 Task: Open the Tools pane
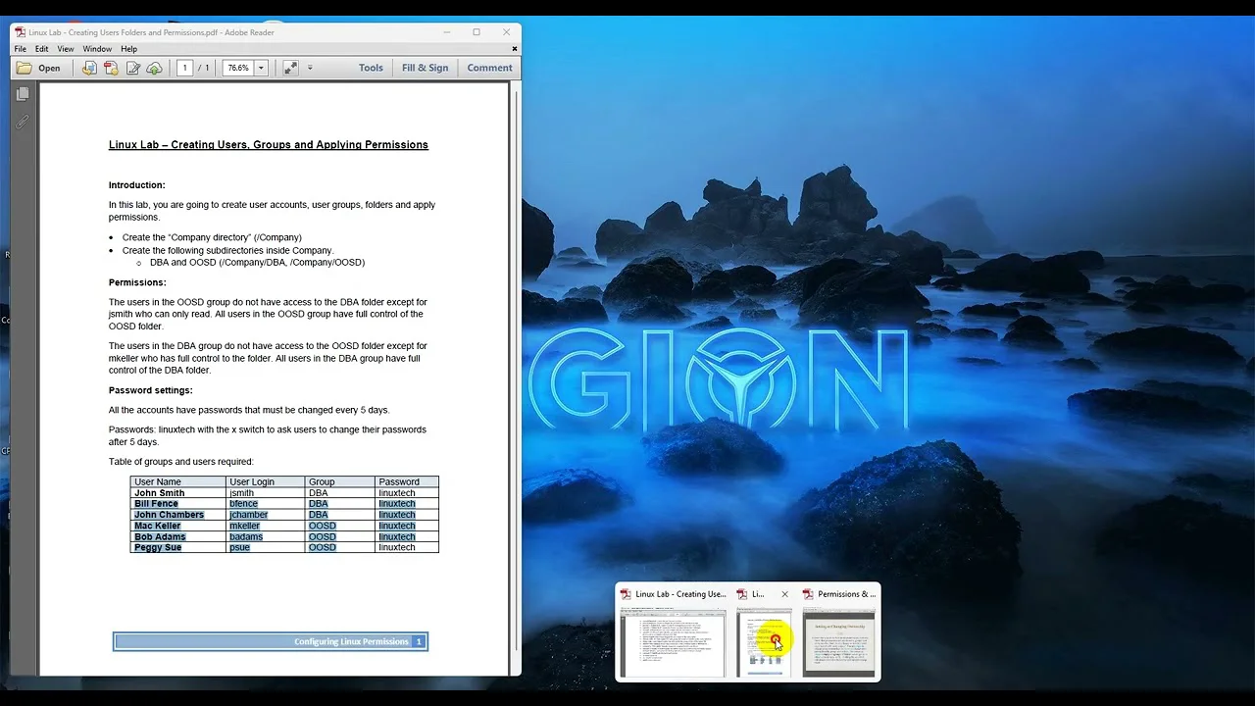click(x=371, y=68)
